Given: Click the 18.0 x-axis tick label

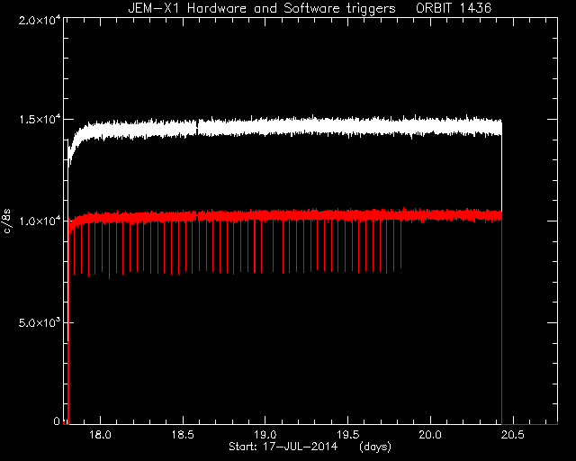Looking at the screenshot, I should coord(100,435).
